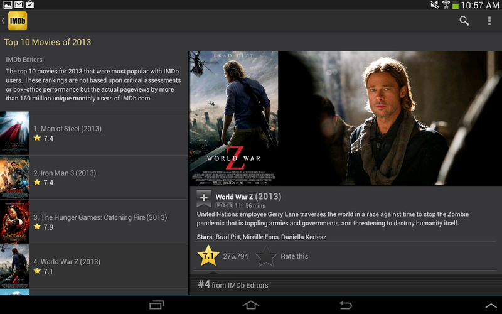The image size is (502, 314).
Task: Select World War Z (2013) in list
Action: pyautogui.click(x=94, y=266)
